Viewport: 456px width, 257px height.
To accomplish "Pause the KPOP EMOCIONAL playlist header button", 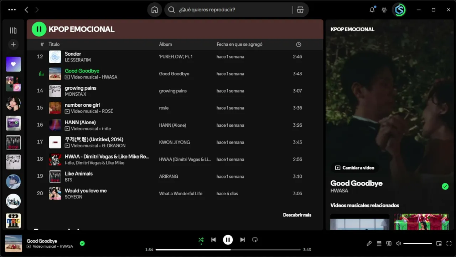I will pos(39,29).
